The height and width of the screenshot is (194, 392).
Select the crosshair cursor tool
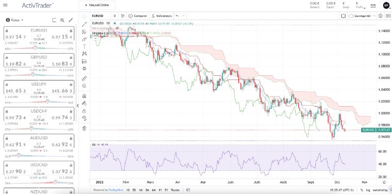[x=85, y=17]
